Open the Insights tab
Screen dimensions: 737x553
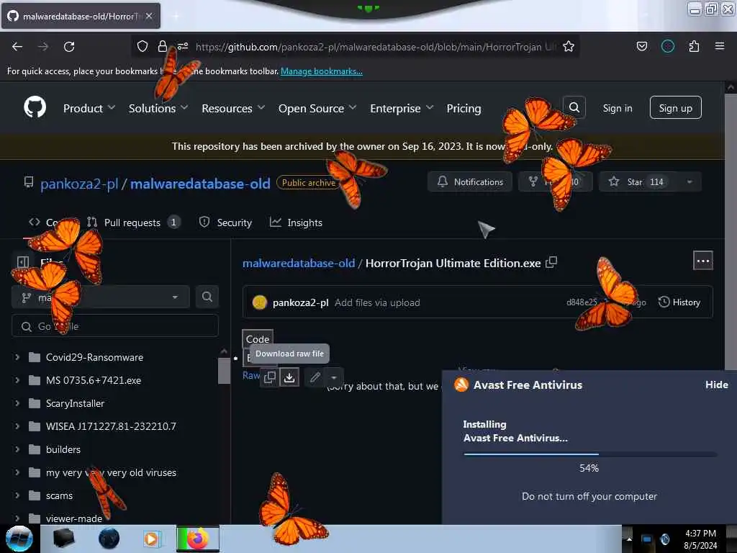click(x=296, y=222)
